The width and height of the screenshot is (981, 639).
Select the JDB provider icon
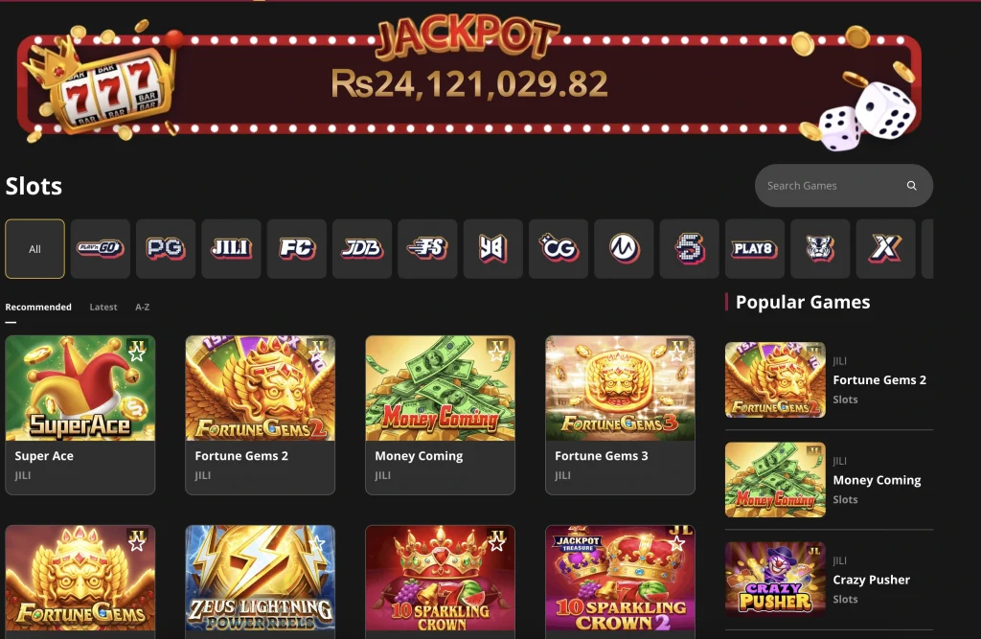(361, 248)
